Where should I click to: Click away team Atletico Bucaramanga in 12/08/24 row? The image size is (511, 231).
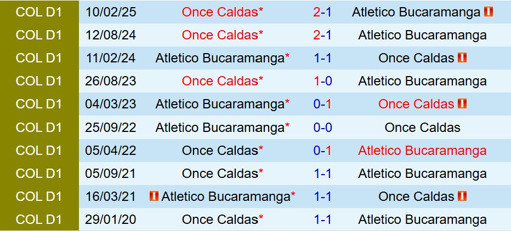[x=422, y=35]
